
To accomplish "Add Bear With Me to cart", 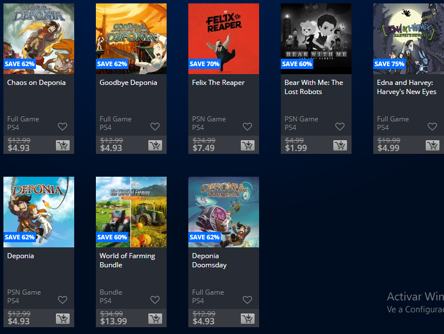I will pos(340,145).
